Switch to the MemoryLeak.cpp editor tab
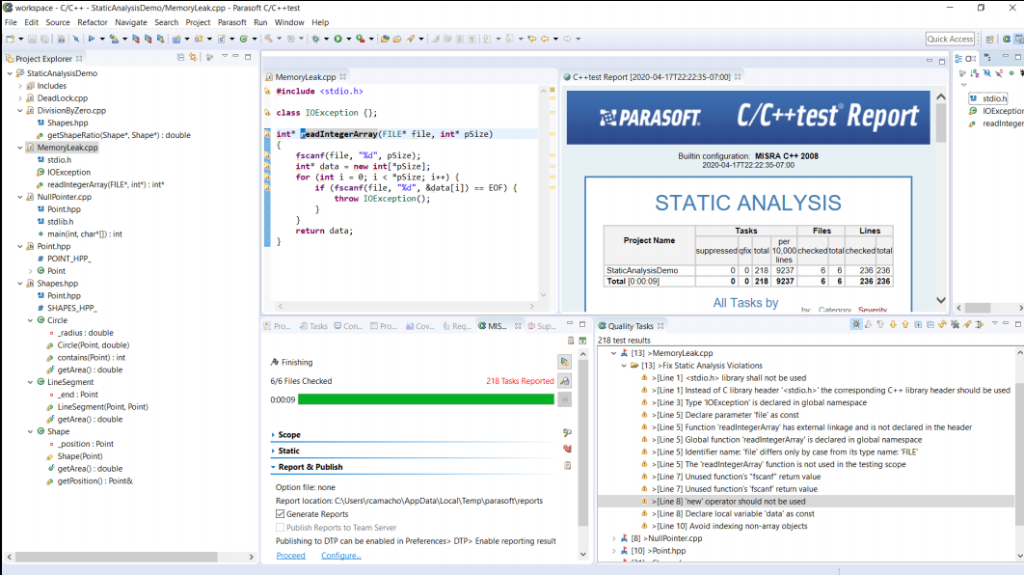 (x=305, y=76)
